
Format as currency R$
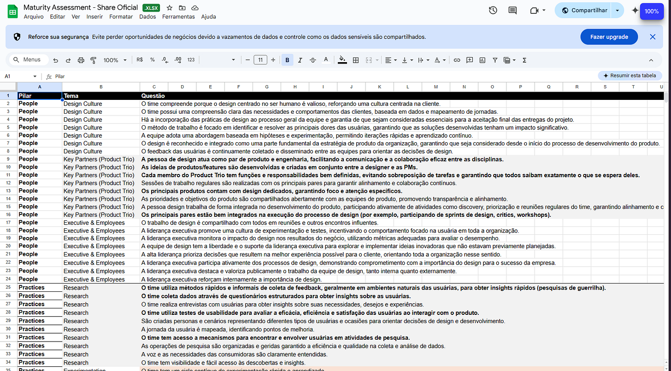pyautogui.click(x=140, y=60)
